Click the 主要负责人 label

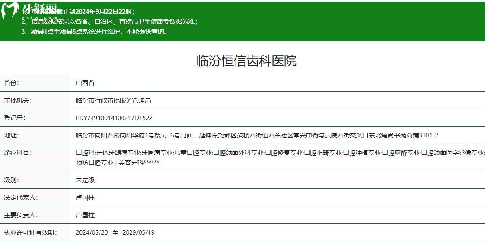click(21, 215)
